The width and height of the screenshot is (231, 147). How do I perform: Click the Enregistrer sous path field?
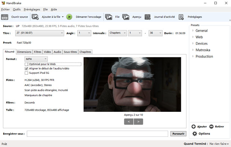98,134
